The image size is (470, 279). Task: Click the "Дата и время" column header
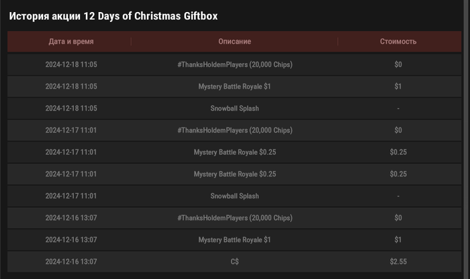point(71,42)
